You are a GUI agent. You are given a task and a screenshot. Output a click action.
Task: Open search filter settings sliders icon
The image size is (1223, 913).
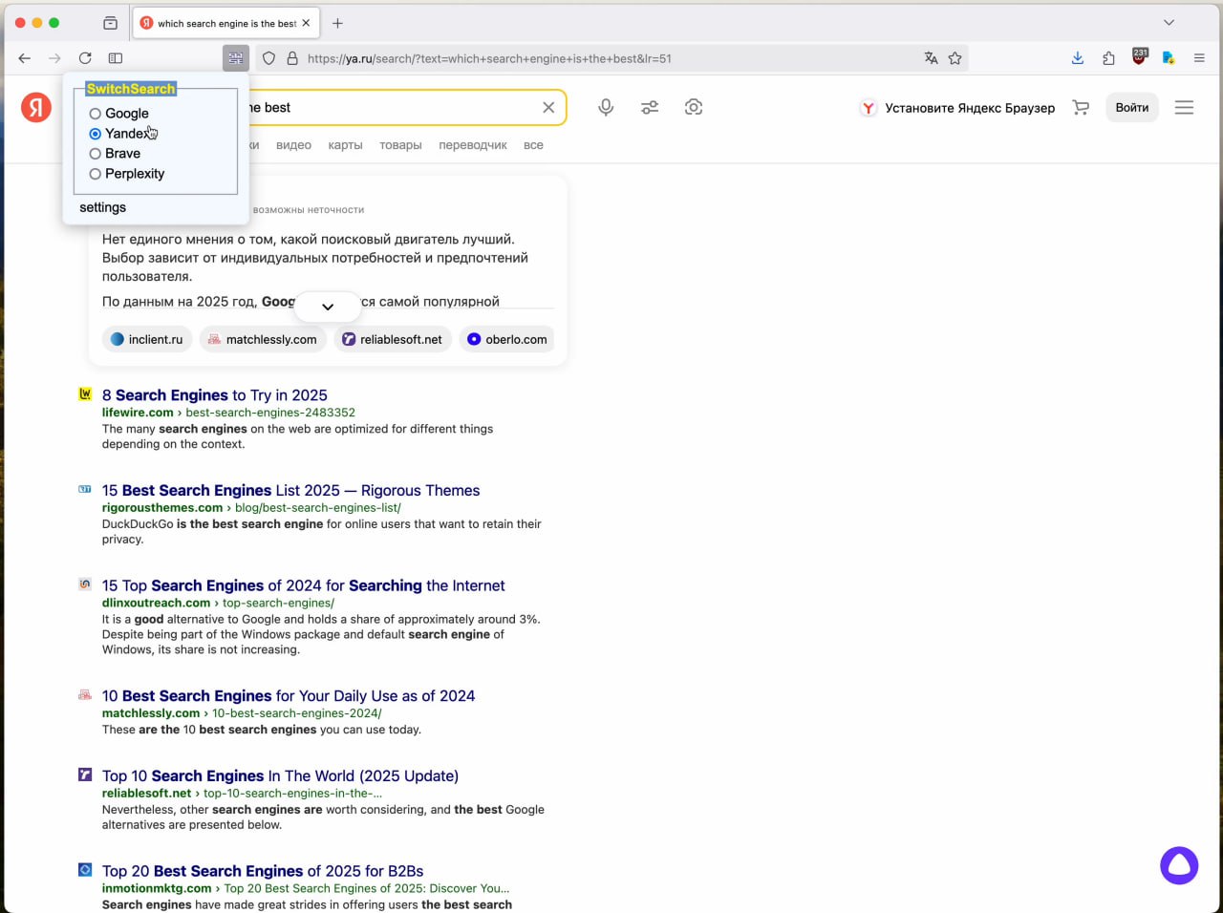650,107
